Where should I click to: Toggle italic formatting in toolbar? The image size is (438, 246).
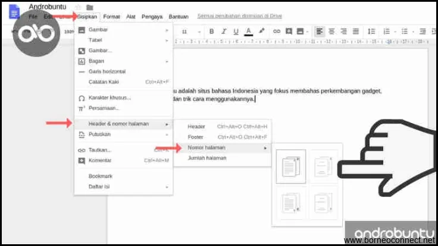pyautogui.click(x=224, y=31)
